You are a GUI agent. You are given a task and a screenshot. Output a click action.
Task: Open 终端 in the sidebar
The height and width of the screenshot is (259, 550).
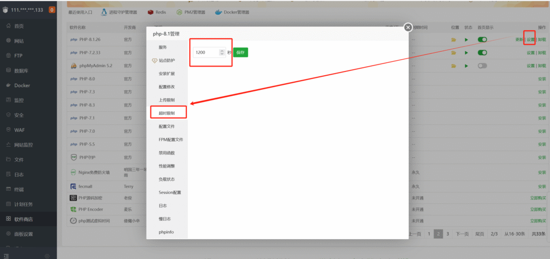(19, 190)
